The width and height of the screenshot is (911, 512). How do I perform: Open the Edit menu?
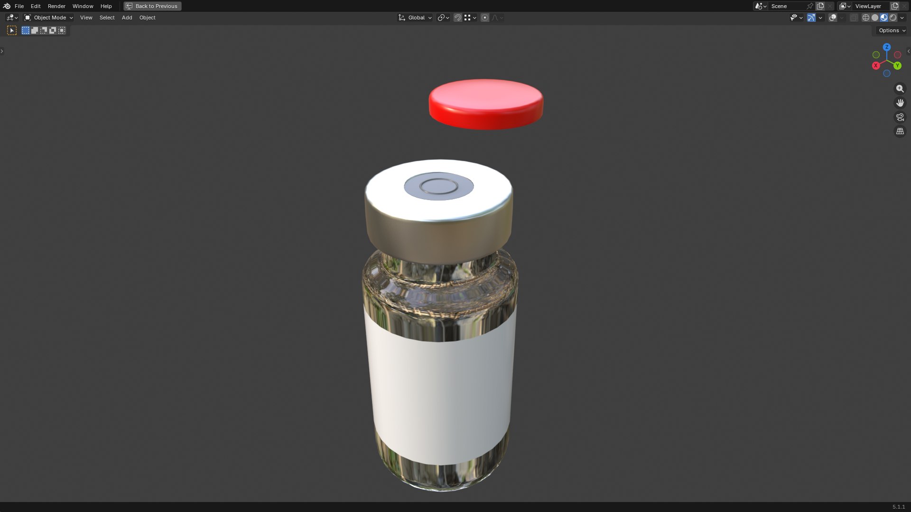coord(36,6)
